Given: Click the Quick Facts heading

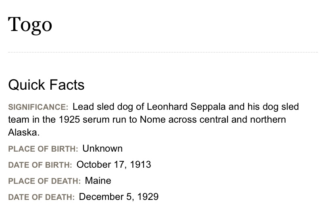Looking at the screenshot, I should coord(46,85).
